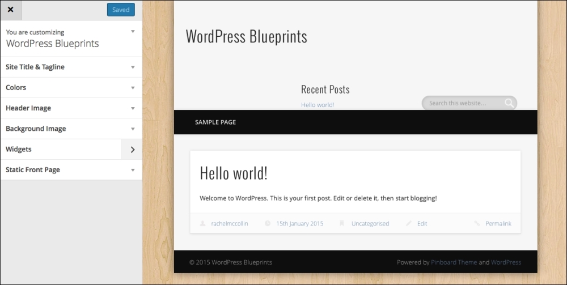Open the Pinboard Theme footer link
567x285 pixels.
tap(454, 262)
